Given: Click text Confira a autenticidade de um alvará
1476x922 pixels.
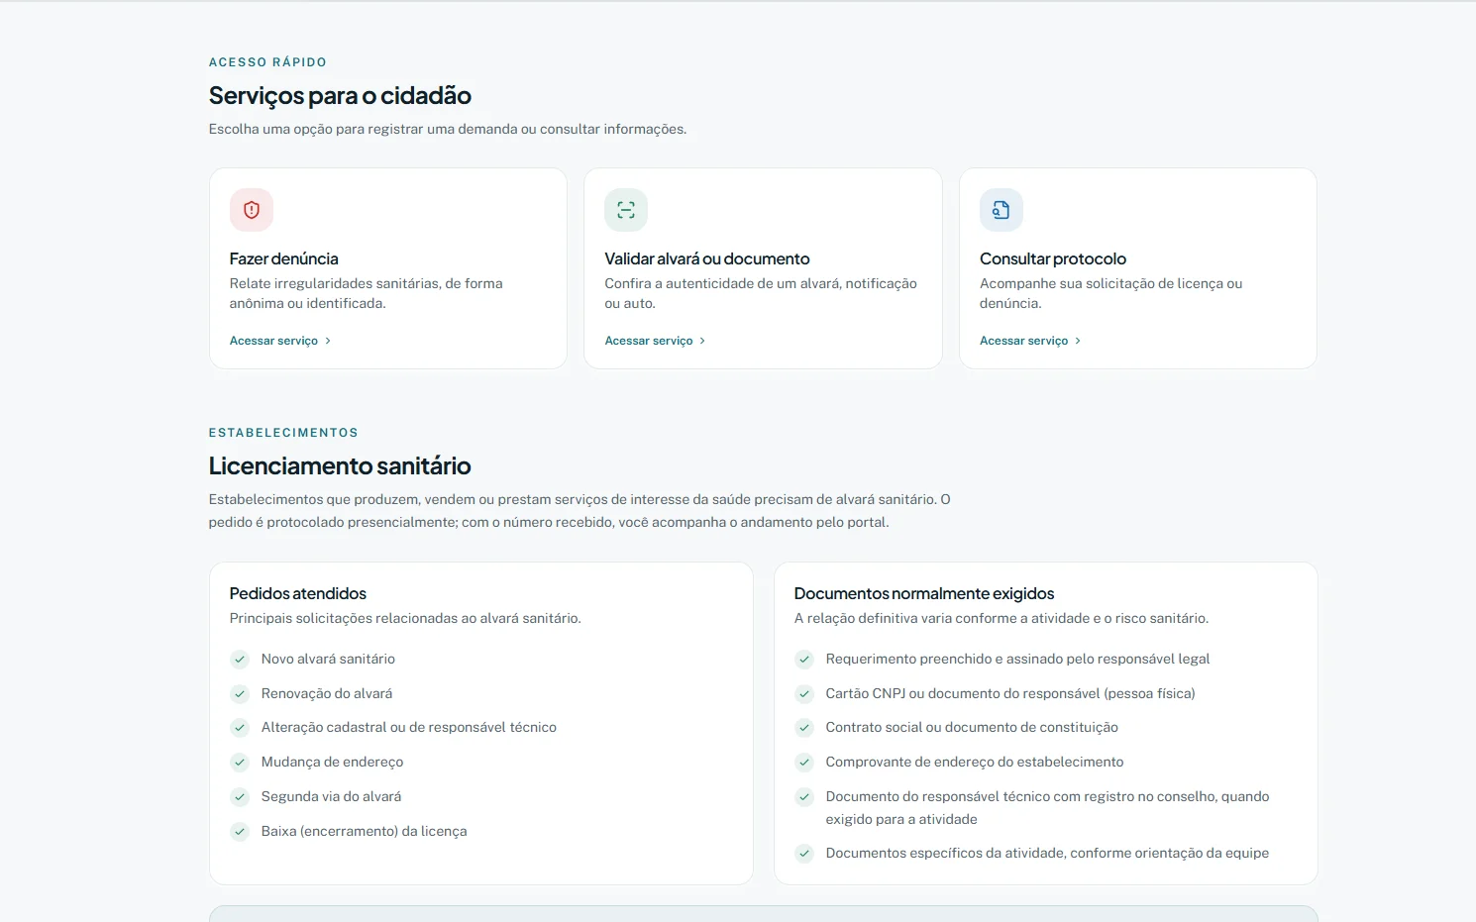Looking at the screenshot, I should tap(761, 294).
